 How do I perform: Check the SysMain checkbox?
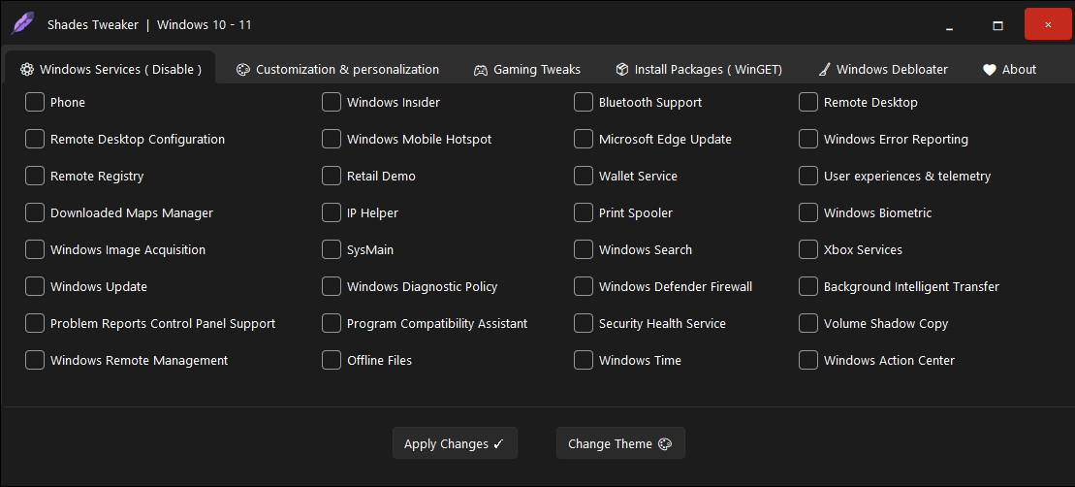point(332,249)
